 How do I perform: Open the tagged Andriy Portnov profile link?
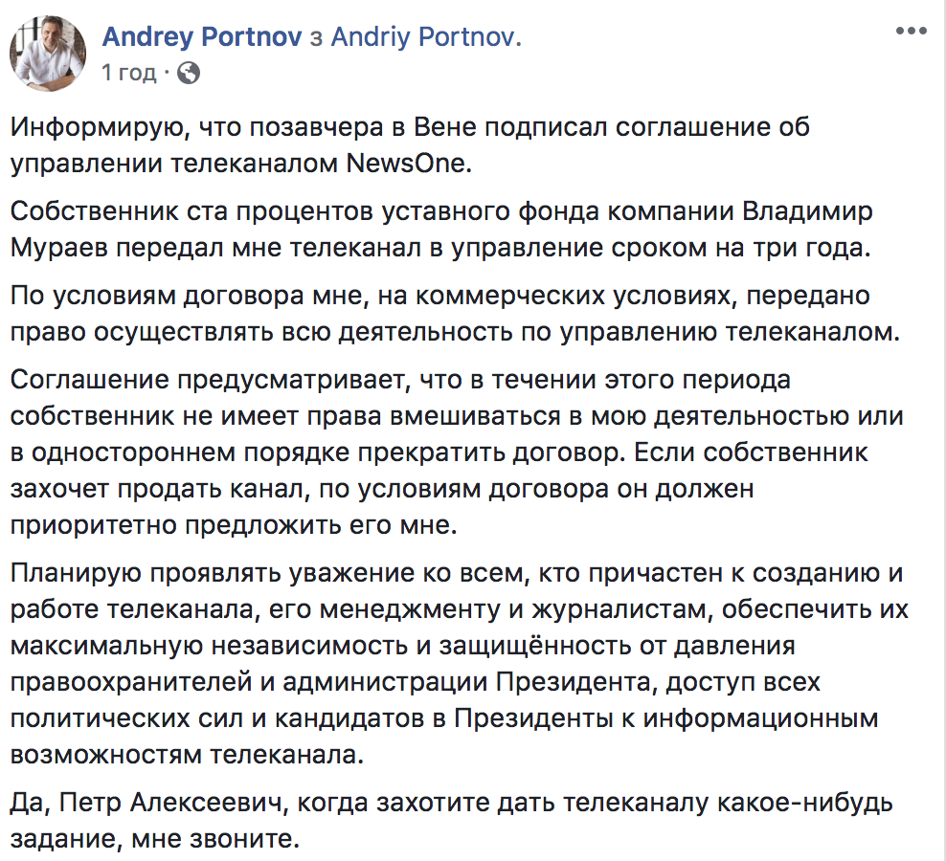(423, 36)
